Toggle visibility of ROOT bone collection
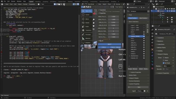The width and height of the screenshot is (176, 99). pyautogui.click(x=144, y=32)
